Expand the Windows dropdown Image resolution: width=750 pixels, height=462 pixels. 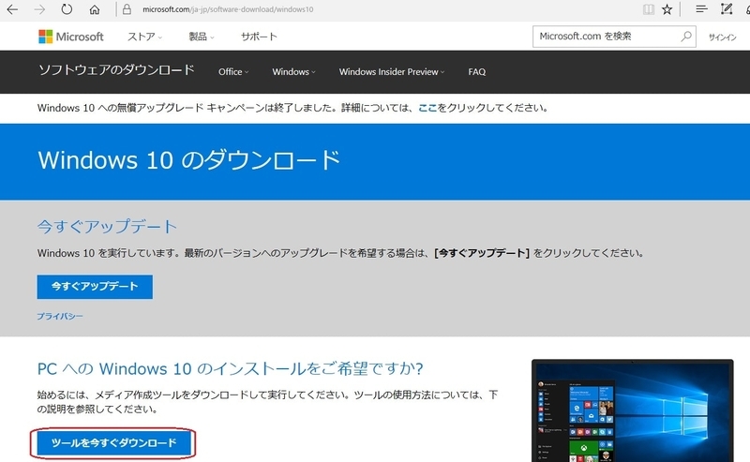[x=293, y=72]
